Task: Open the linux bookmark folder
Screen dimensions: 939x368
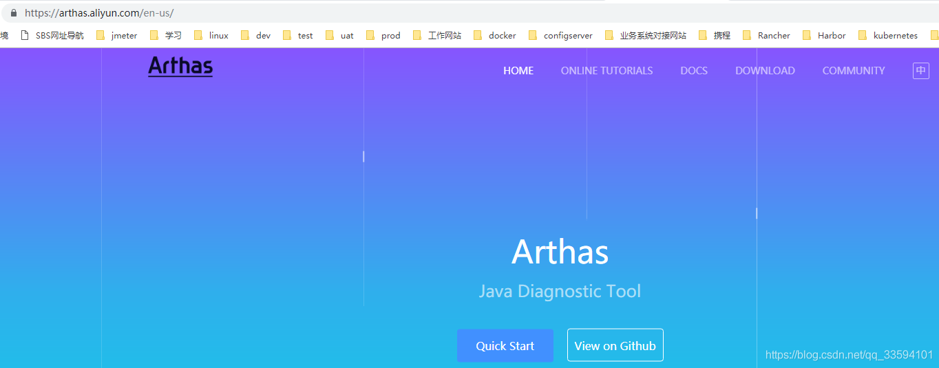Action: pos(211,35)
